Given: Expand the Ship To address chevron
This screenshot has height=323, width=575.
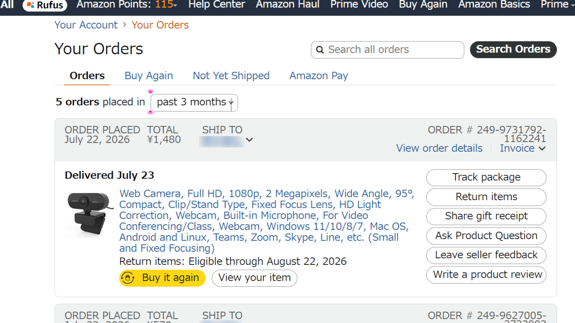Looking at the screenshot, I should point(250,140).
